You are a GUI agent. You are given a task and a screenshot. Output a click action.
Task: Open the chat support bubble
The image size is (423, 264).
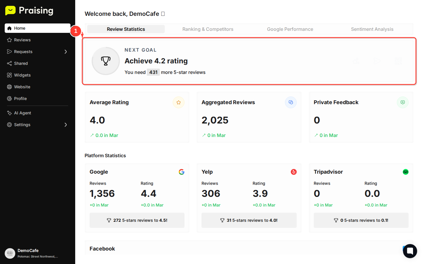click(410, 251)
